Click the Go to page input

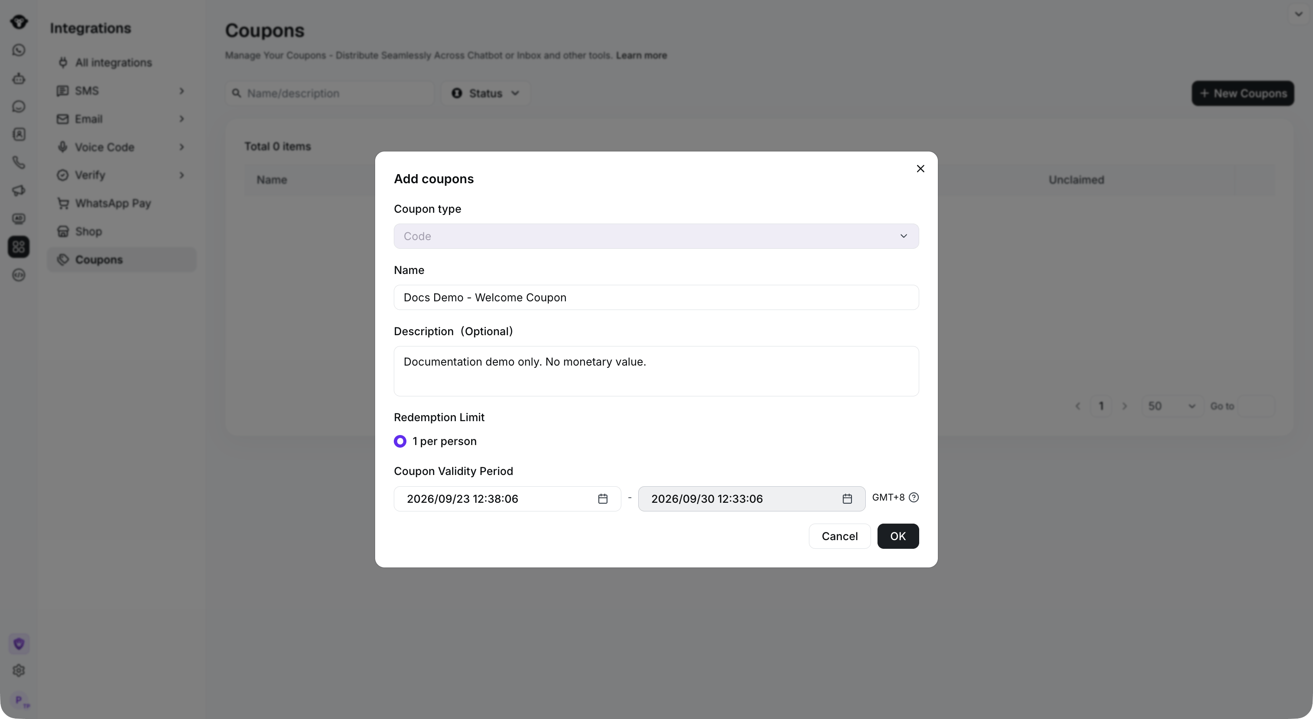pyautogui.click(x=1256, y=406)
